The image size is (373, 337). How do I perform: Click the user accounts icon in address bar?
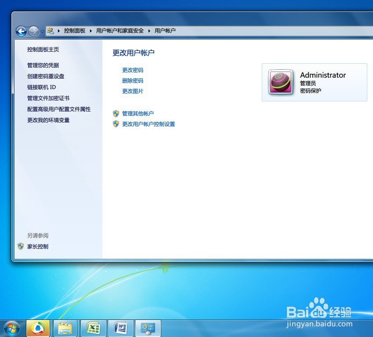[51, 31]
